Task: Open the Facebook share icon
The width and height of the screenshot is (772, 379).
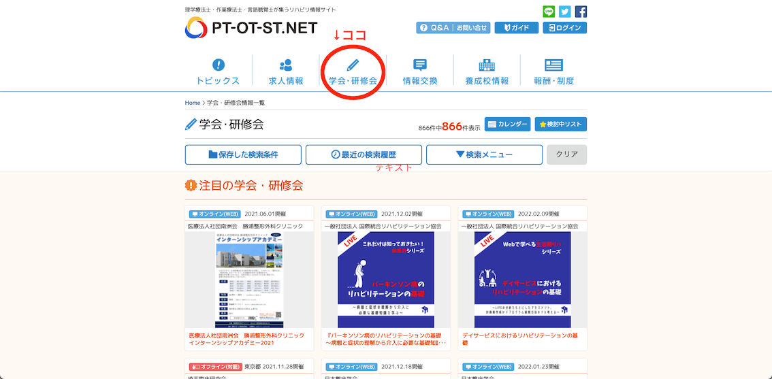Action: (581, 12)
